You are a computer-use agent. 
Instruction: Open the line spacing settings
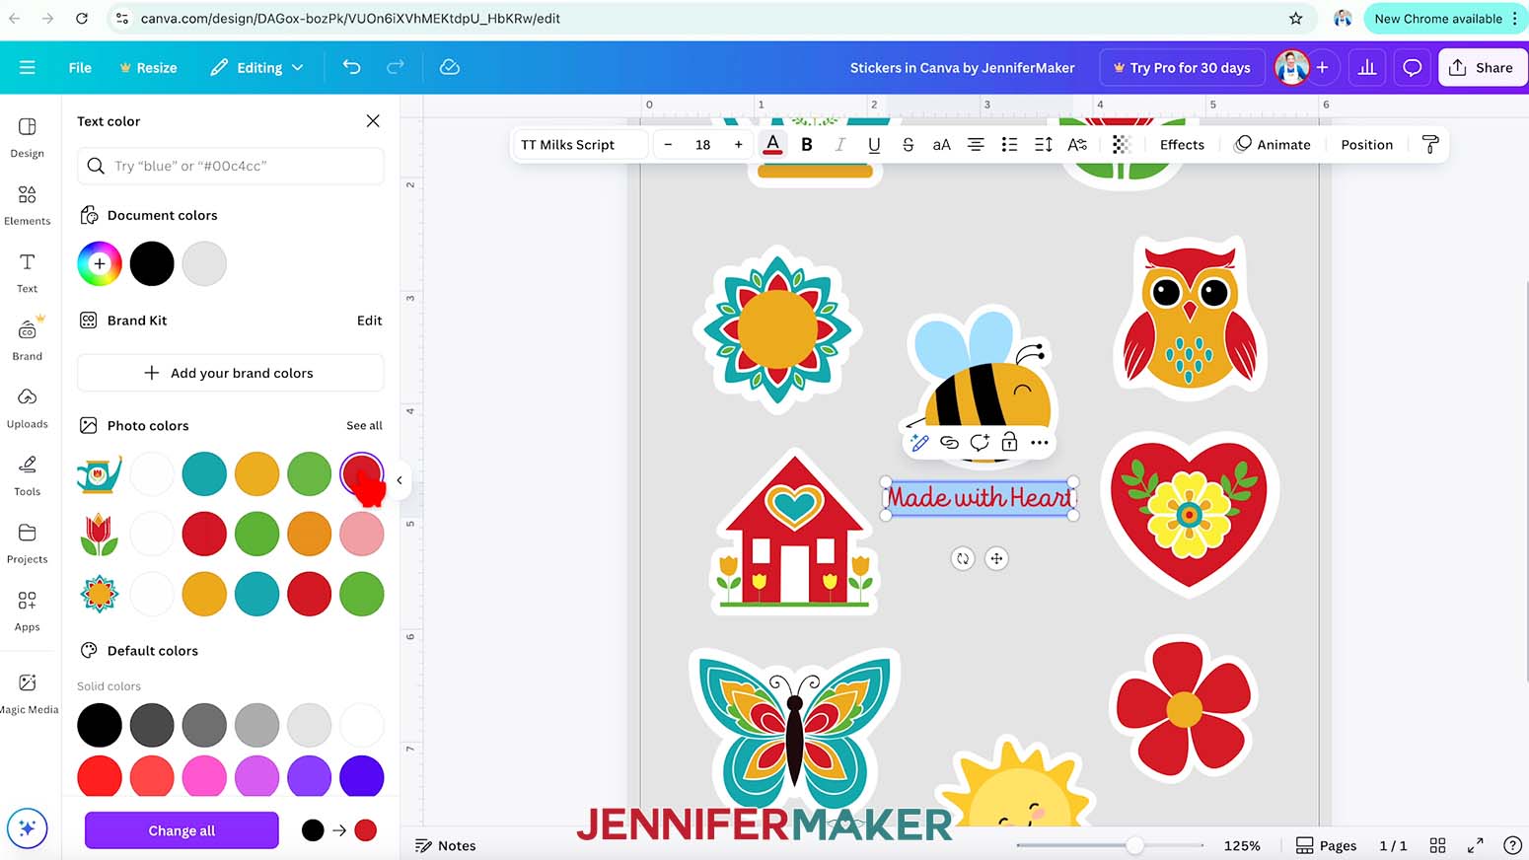pyautogui.click(x=1044, y=144)
